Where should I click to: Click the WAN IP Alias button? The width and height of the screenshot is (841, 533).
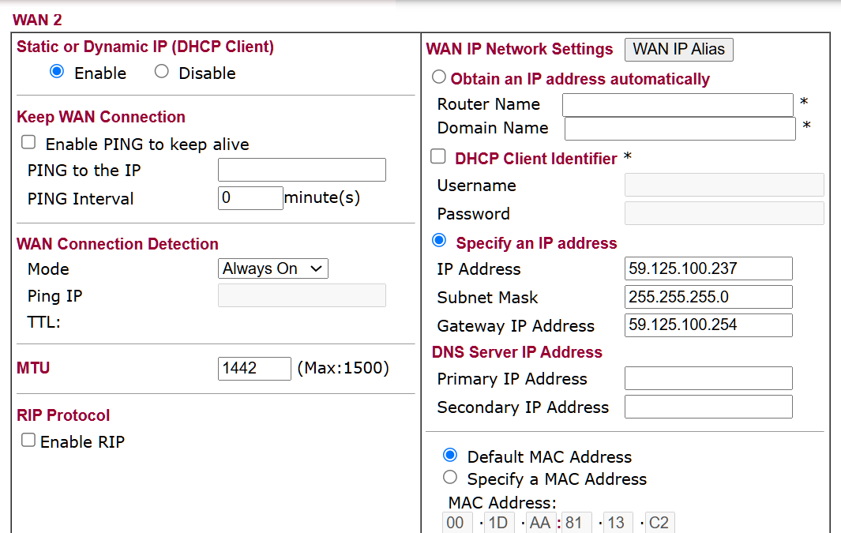pyautogui.click(x=678, y=49)
